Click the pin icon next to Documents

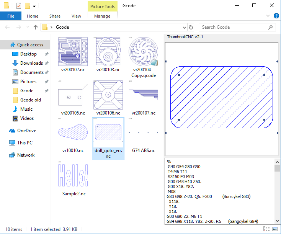(47, 72)
